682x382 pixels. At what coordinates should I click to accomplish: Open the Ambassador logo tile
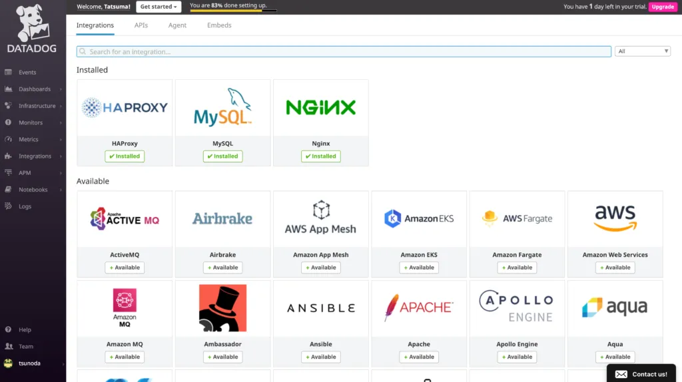pyautogui.click(x=222, y=307)
